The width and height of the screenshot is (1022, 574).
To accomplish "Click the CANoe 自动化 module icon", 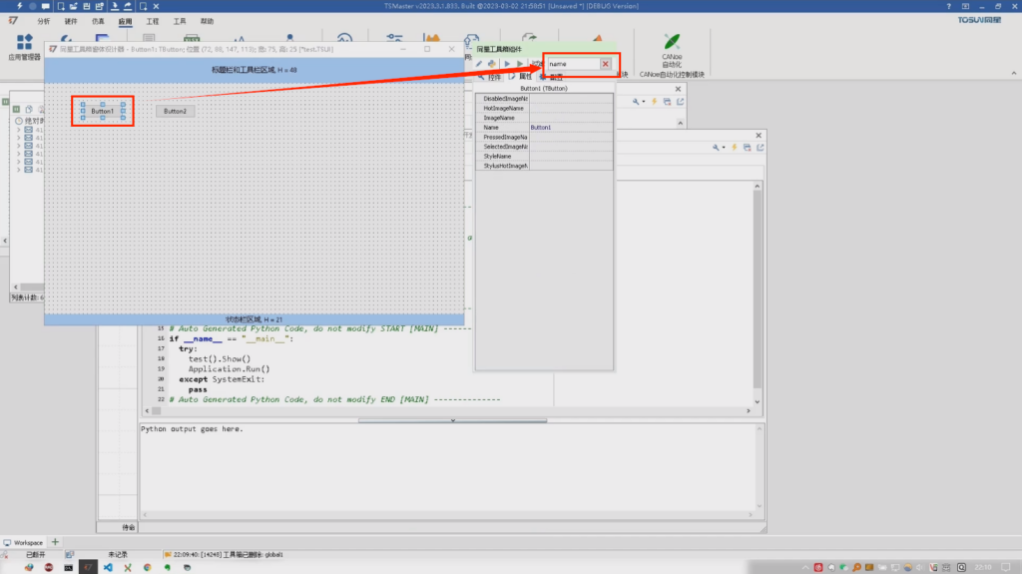I will (672, 44).
